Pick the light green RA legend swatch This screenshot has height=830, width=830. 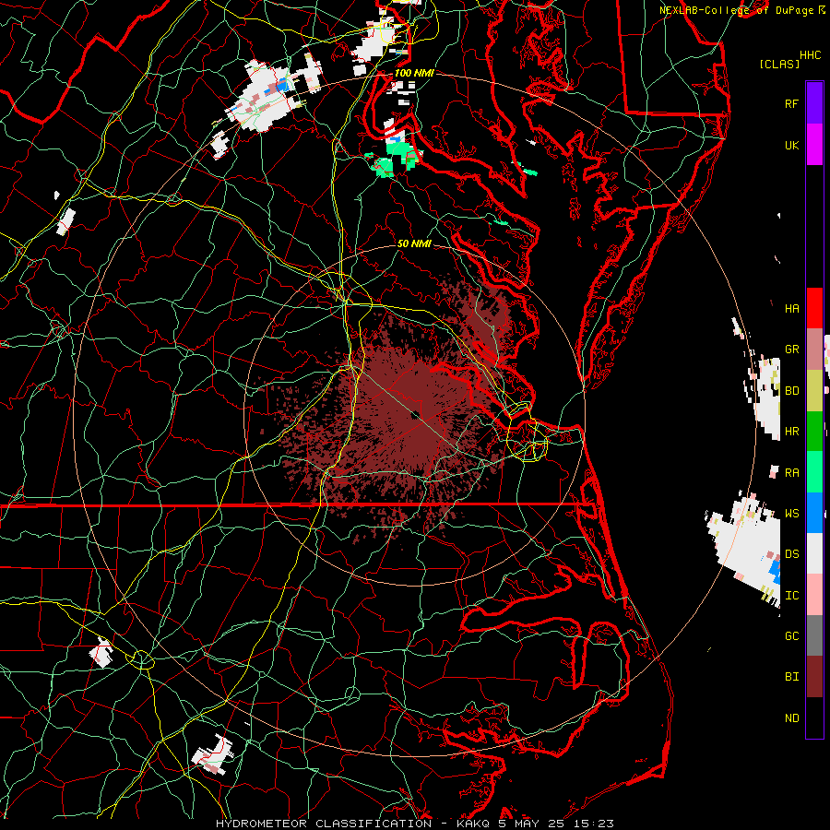point(814,472)
